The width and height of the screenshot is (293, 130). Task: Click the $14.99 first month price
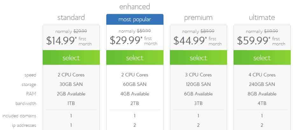(x=69, y=41)
